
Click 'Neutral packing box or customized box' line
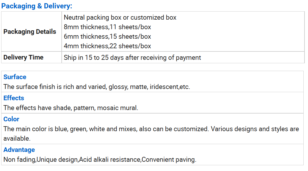120,17
